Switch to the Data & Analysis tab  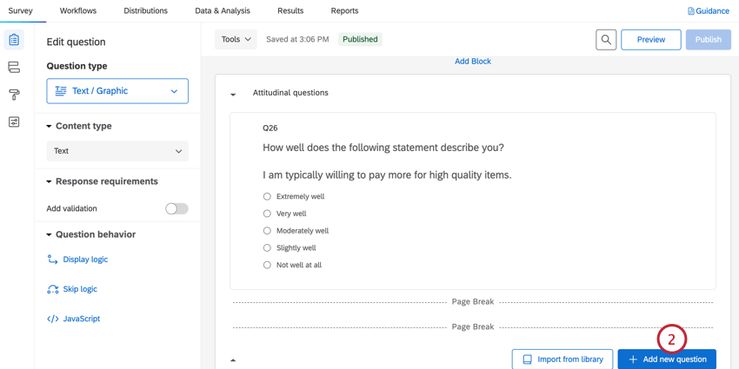click(x=222, y=11)
